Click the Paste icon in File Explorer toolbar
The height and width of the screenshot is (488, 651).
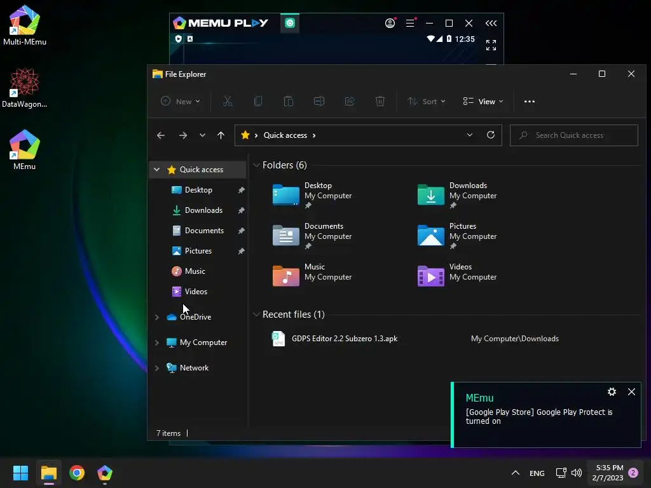pyautogui.click(x=289, y=101)
